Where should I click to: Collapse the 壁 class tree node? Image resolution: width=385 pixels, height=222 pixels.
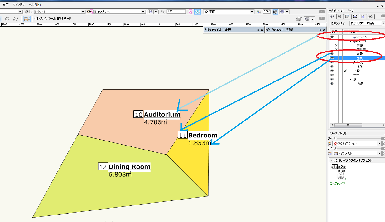tap(350, 79)
